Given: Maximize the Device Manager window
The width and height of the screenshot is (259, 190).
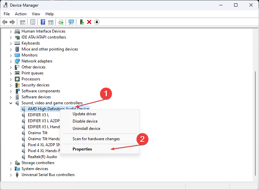Looking at the screenshot, I should coord(236,5).
